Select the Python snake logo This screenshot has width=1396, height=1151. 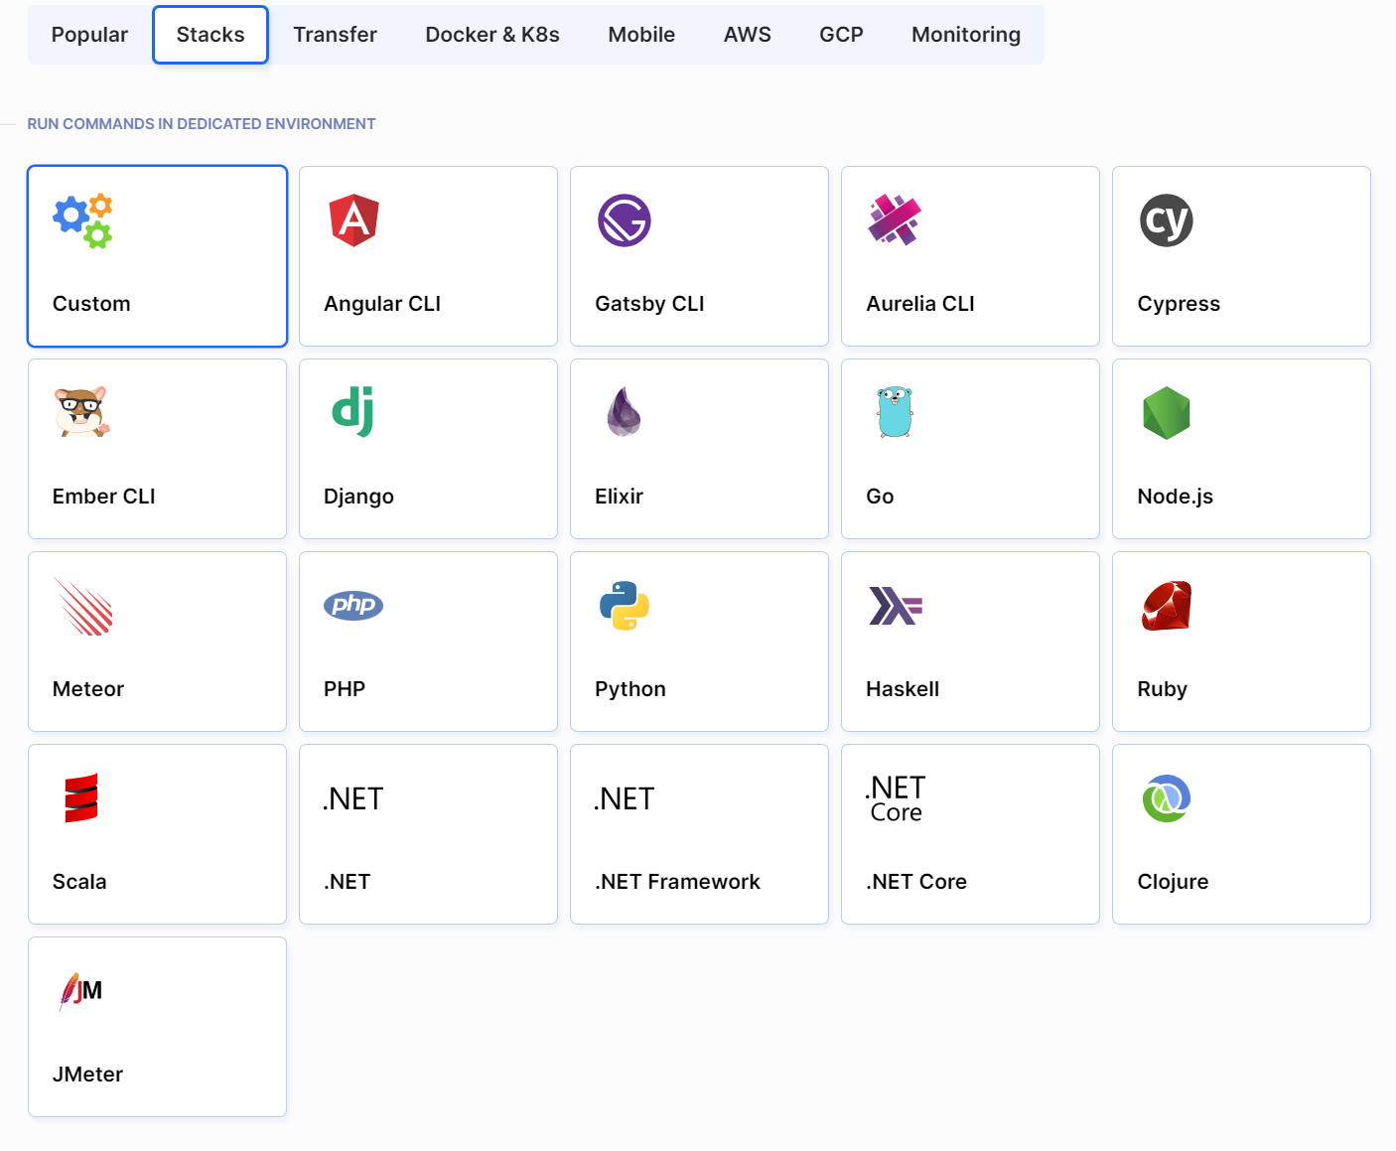click(x=625, y=606)
